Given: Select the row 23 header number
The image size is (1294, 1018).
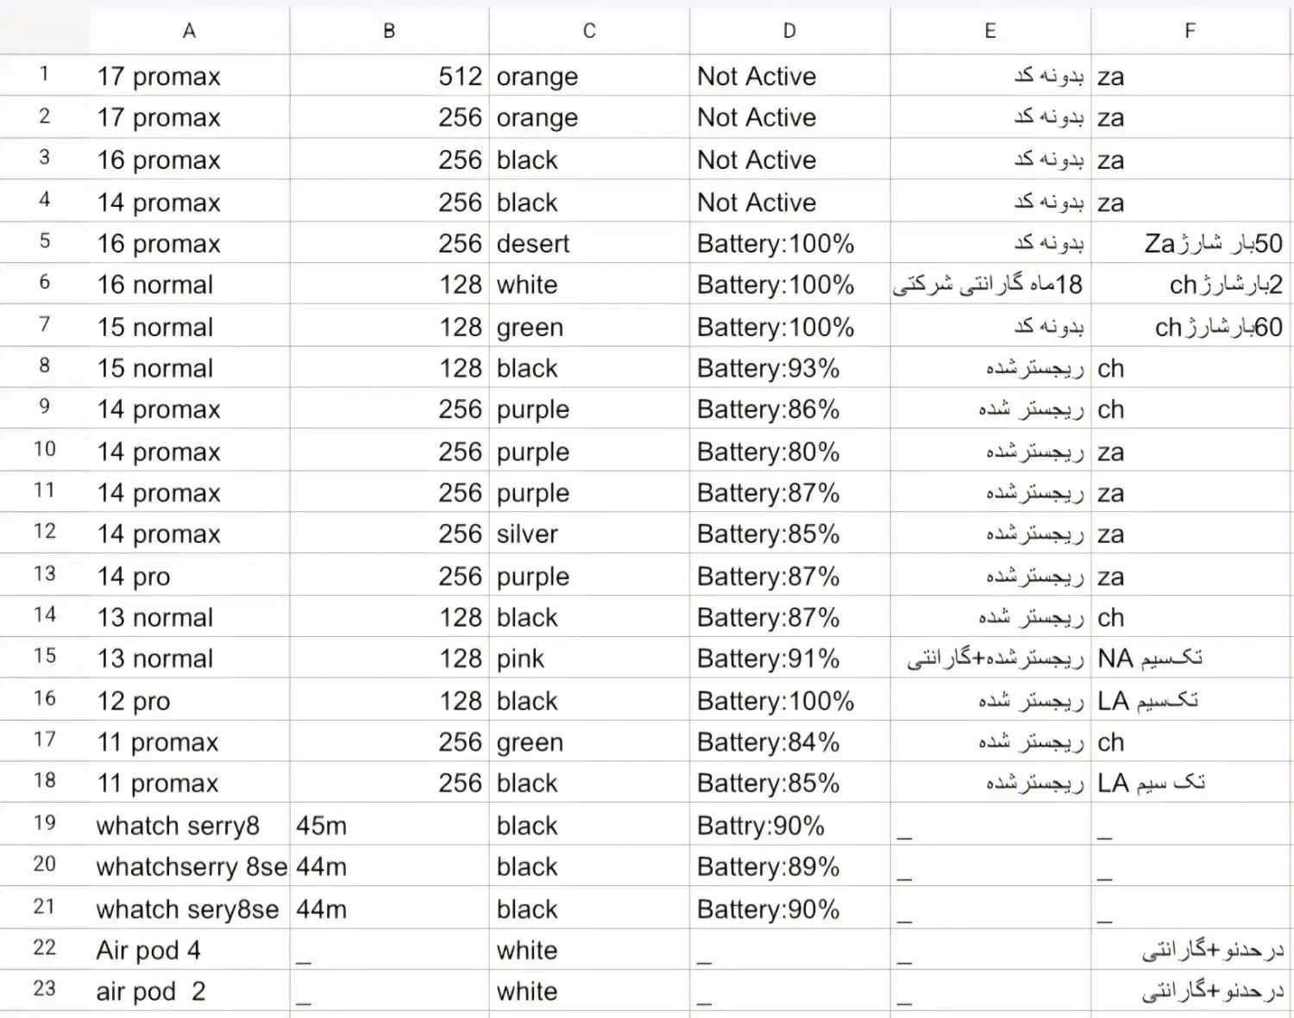Looking at the screenshot, I should point(45,989).
